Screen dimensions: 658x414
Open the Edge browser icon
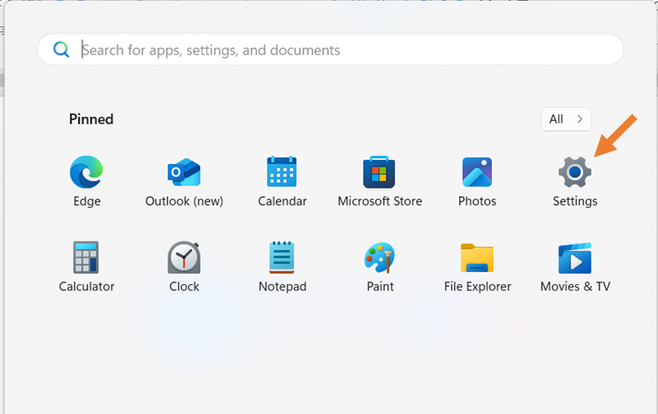(x=87, y=172)
